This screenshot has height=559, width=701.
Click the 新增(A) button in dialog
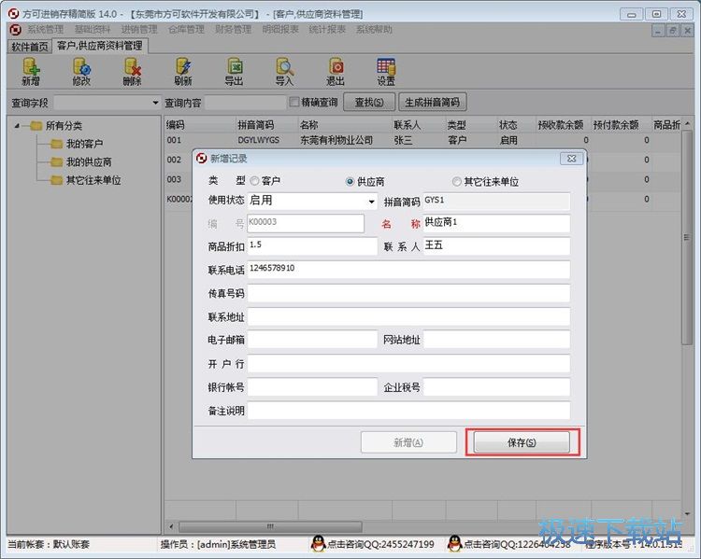(x=408, y=442)
